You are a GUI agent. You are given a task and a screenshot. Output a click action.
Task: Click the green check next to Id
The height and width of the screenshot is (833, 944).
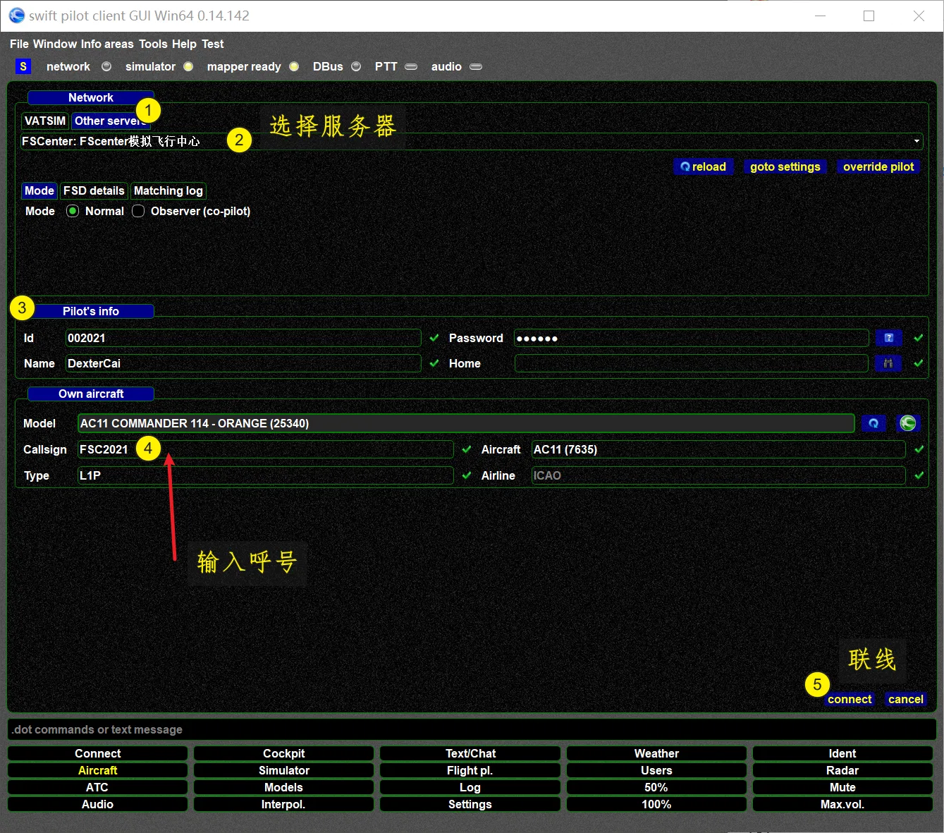click(x=434, y=338)
